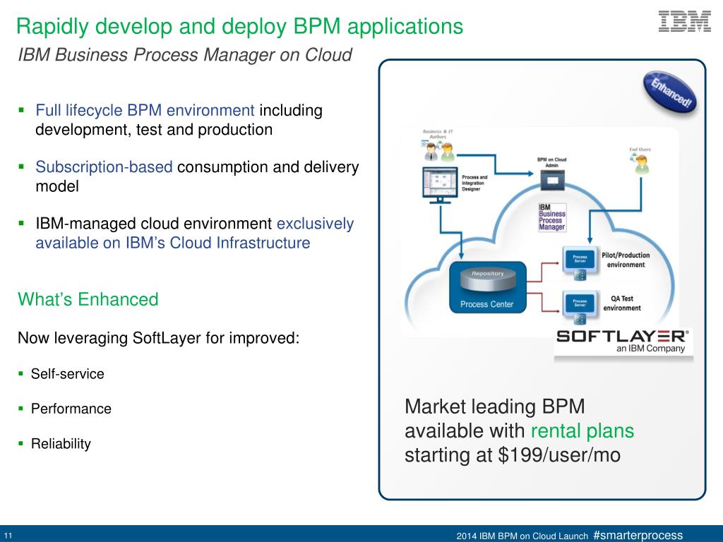The height and width of the screenshot is (542, 723).
Task: Click subtitle IBM Business Process Manager on Cloud
Action: [185, 55]
